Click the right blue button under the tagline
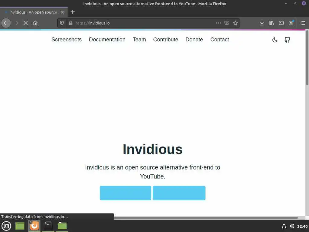This screenshot has width=309, height=232. (179, 193)
